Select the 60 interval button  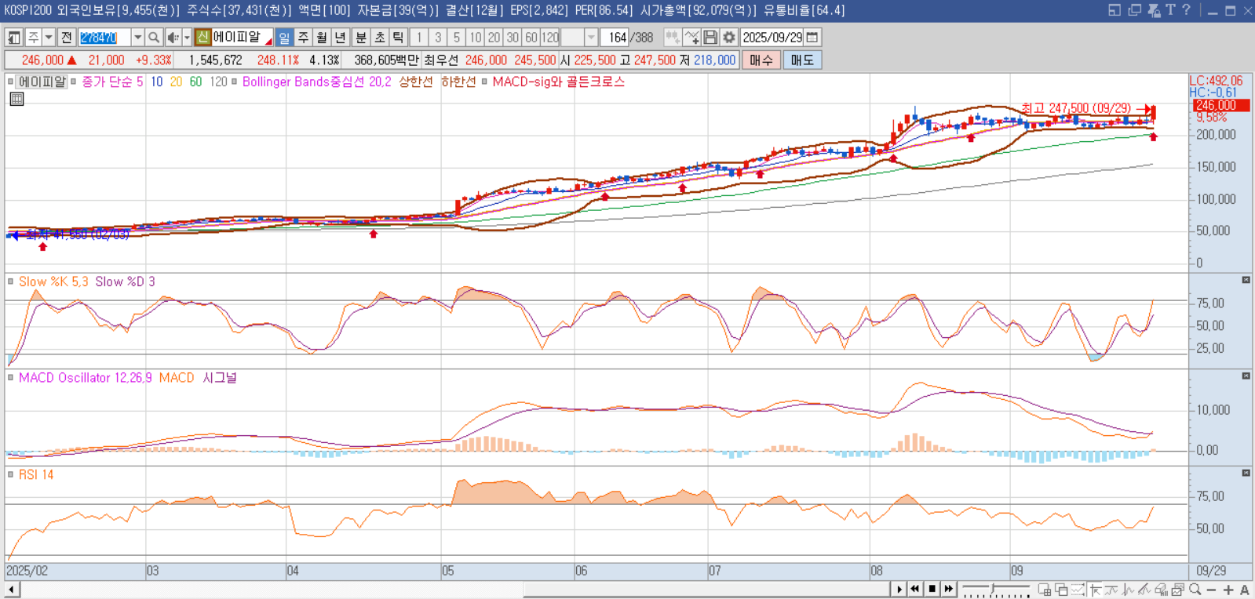click(531, 38)
